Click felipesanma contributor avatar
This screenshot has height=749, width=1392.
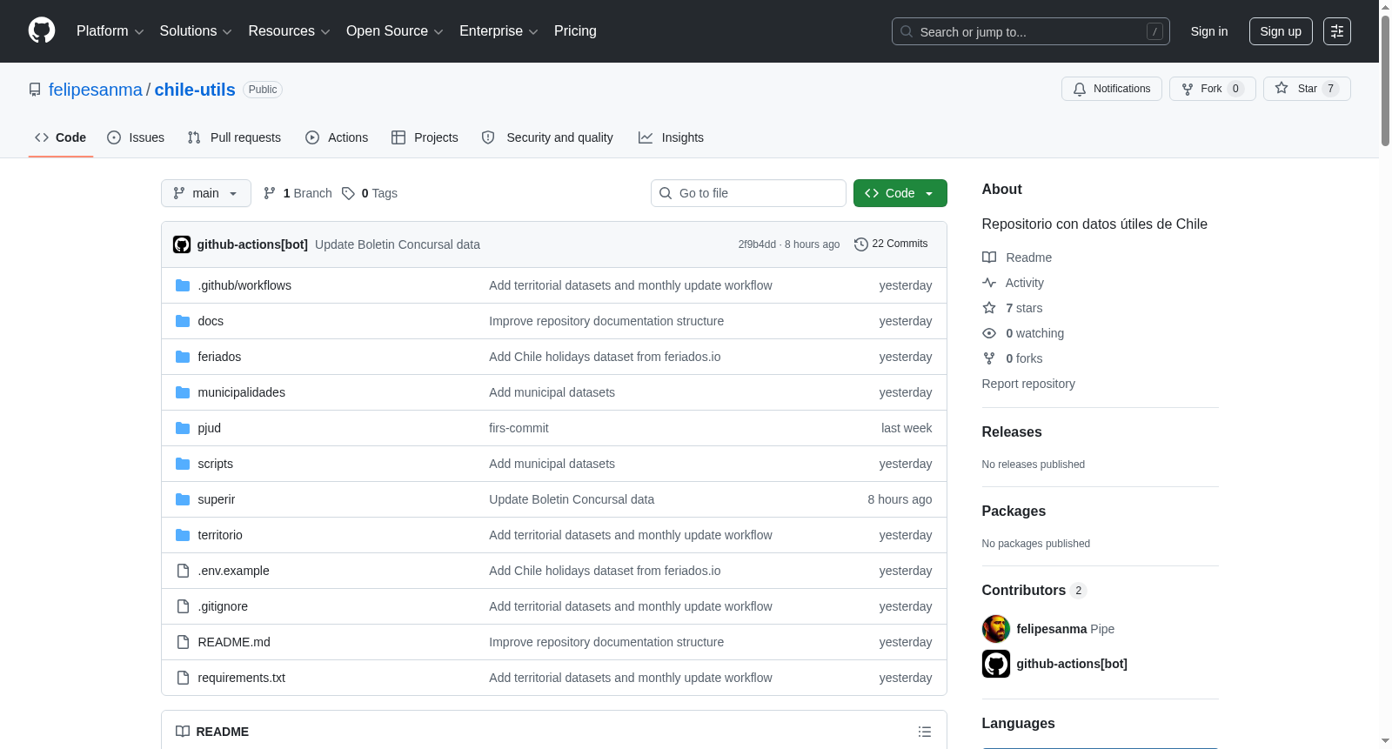point(996,629)
